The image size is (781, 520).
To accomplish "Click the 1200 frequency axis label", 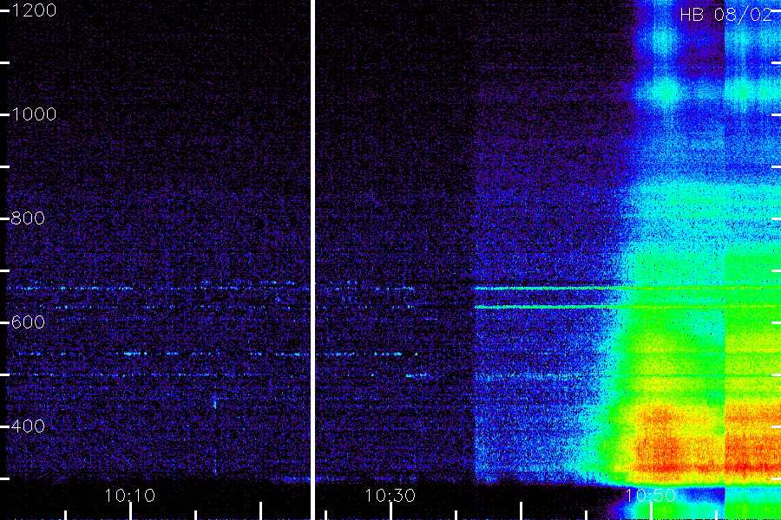I will click(x=34, y=10).
